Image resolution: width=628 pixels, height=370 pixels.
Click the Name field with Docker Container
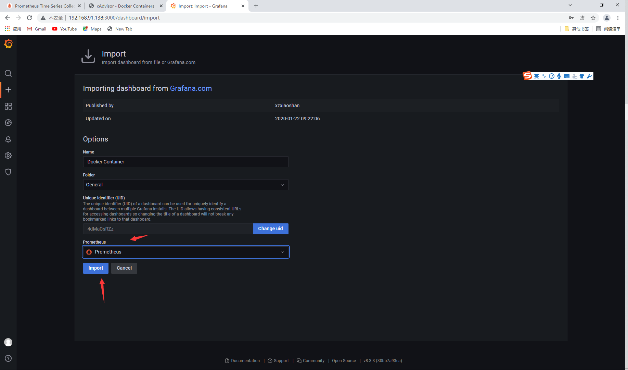[185, 162]
